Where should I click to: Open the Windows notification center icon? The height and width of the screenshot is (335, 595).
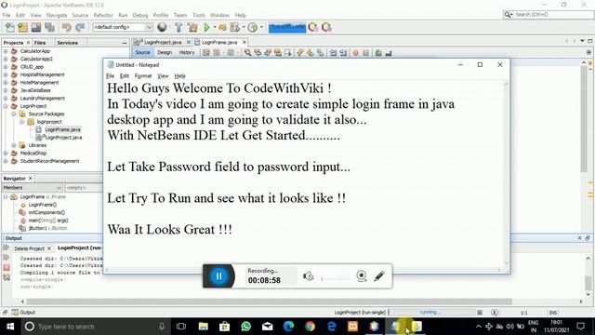click(x=580, y=327)
